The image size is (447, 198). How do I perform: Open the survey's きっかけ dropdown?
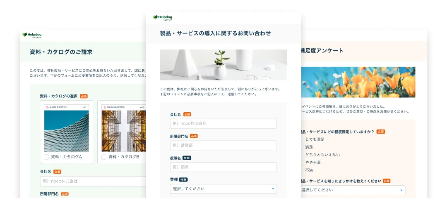click(353, 190)
